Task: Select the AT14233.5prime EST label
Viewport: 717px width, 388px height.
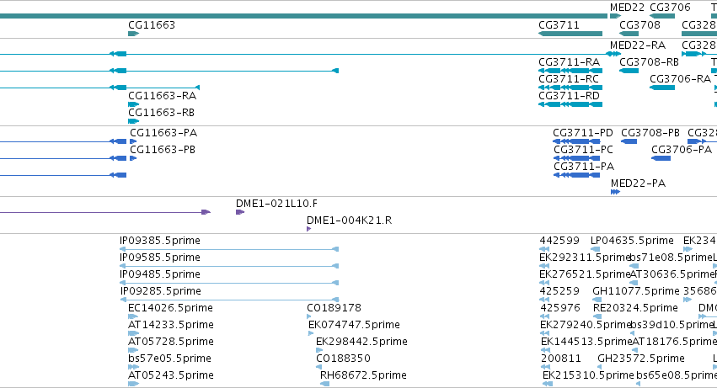Action: [x=170, y=326]
